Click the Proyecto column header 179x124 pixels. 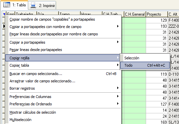157,14
